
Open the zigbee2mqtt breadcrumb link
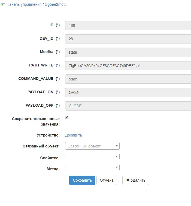point(55,5)
